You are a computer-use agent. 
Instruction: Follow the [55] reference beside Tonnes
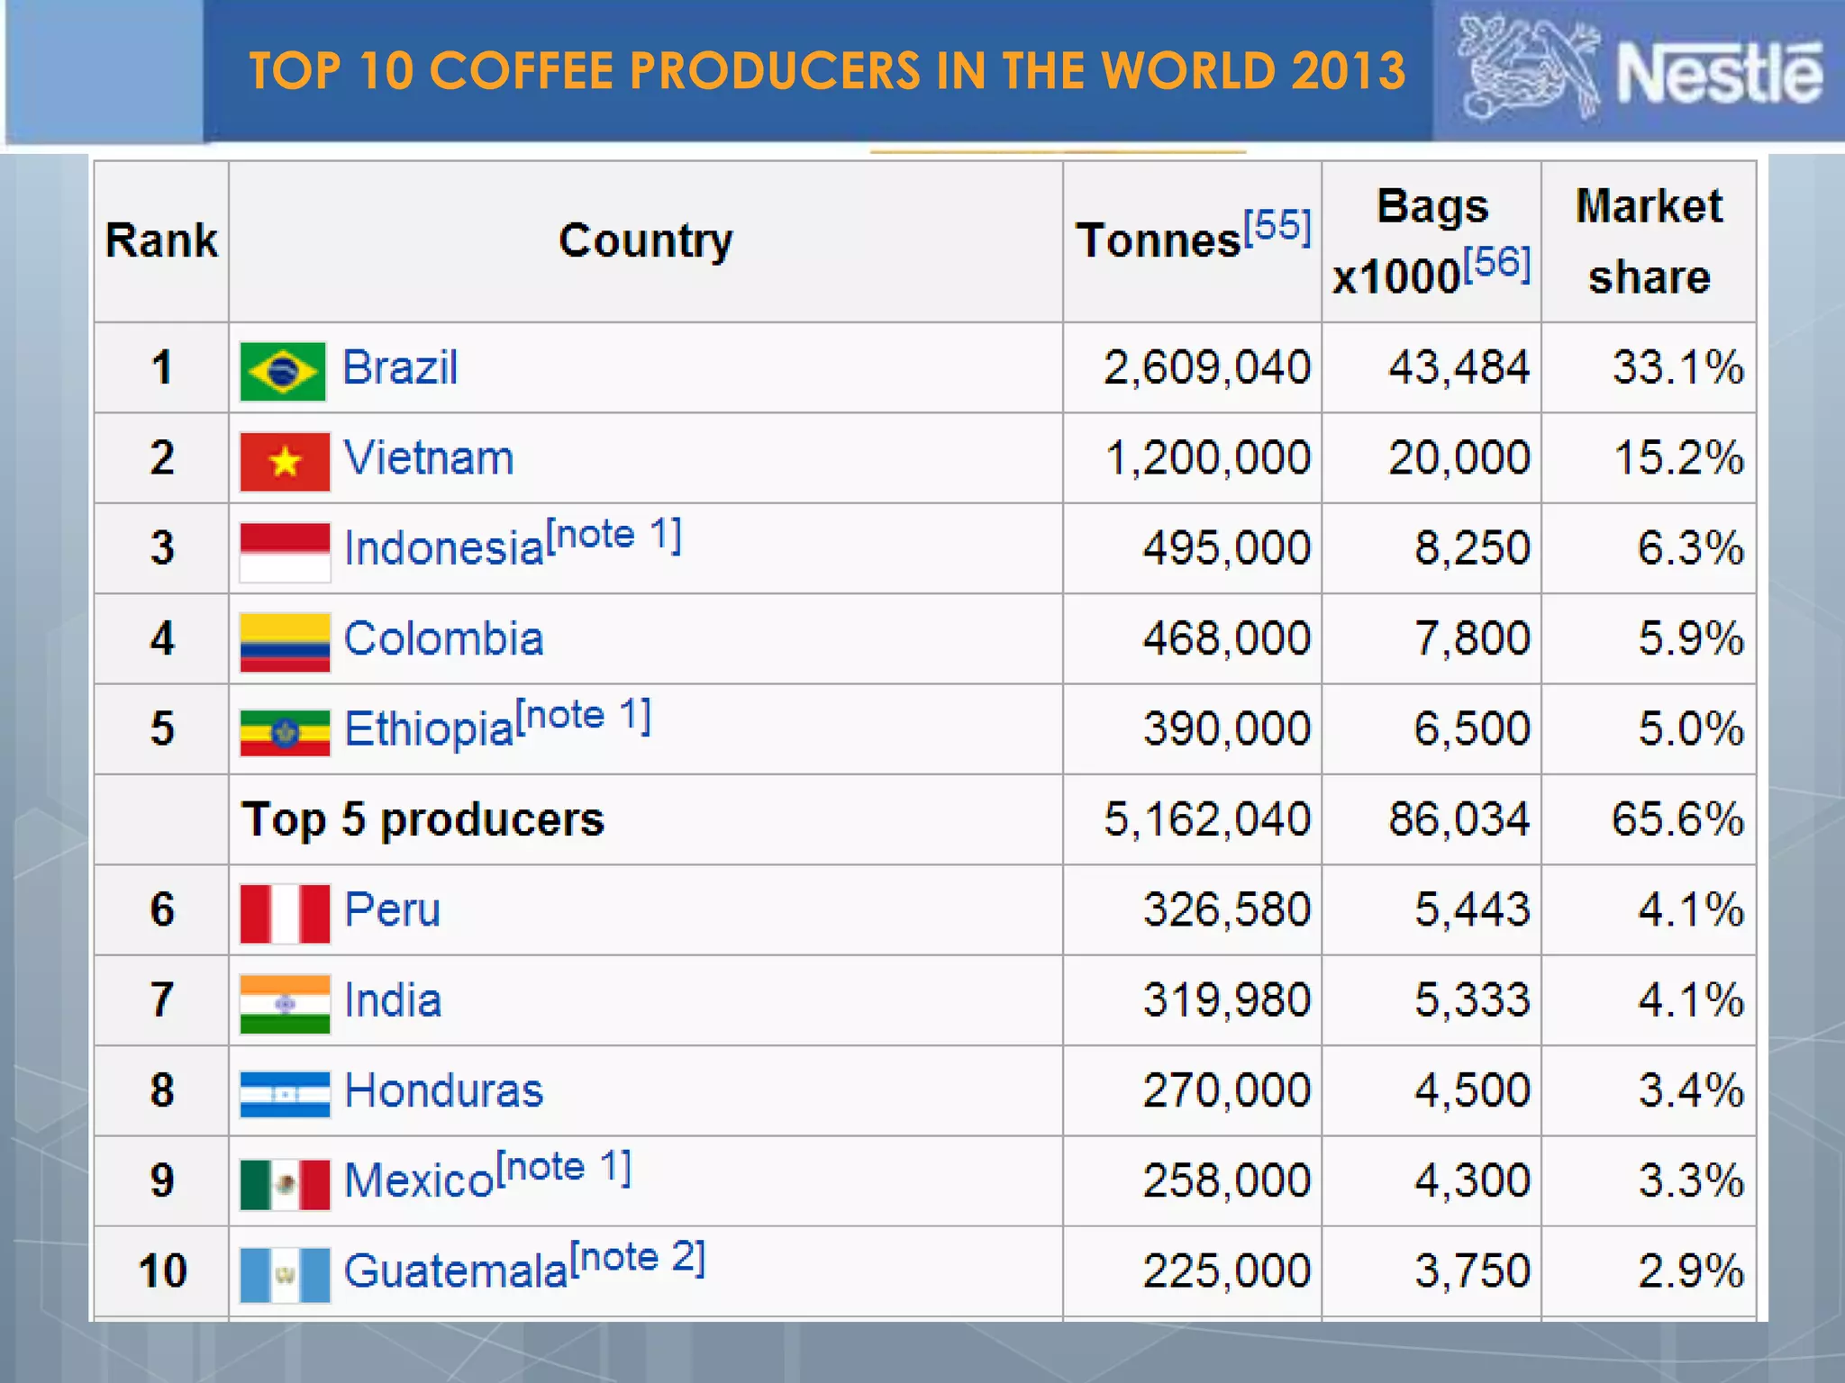click(1277, 226)
